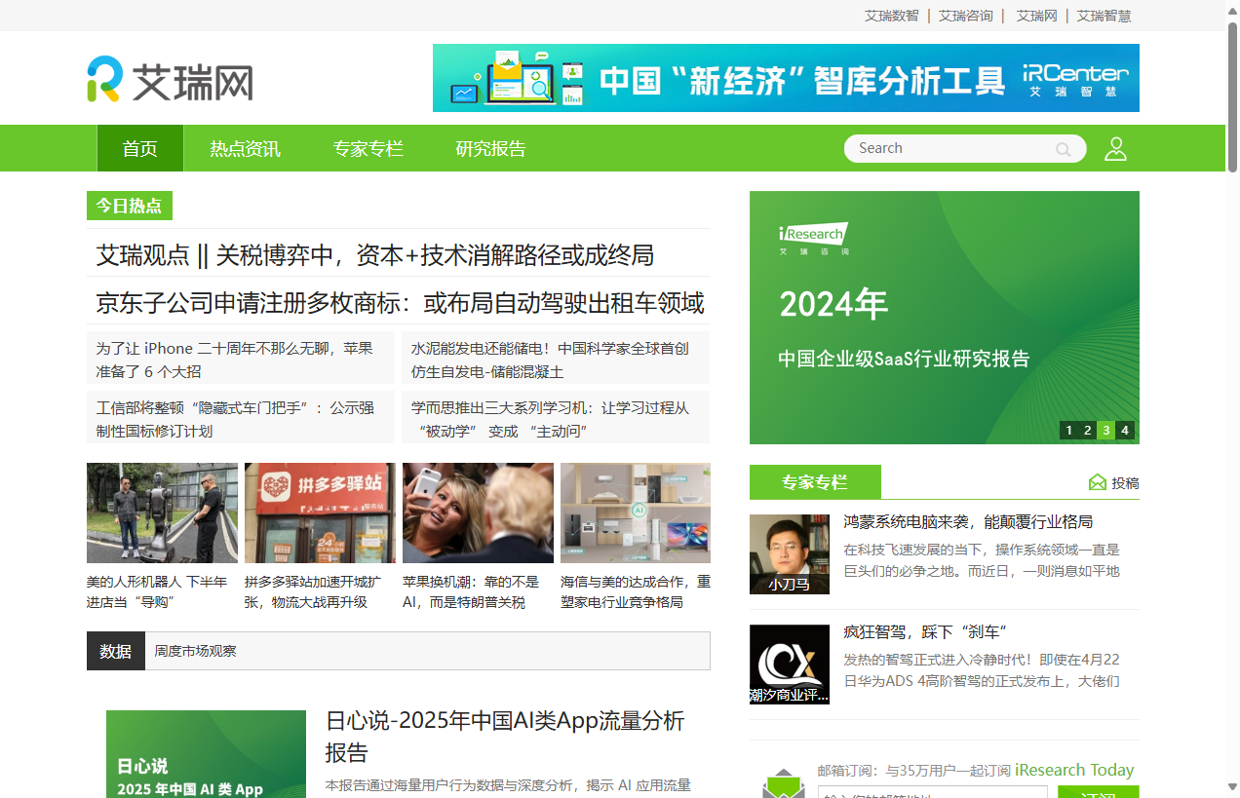Click the 今日热点 green label

[x=129, y=206]
